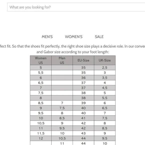Click the Women US 5 cell

(41, 67)
